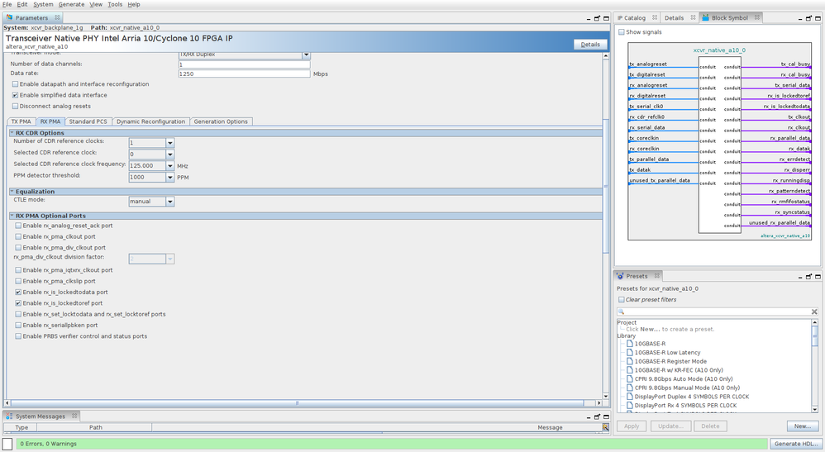Maximize the Presets panel
Viewport: 825px width, 452px height.
click(x=818, y=276)
